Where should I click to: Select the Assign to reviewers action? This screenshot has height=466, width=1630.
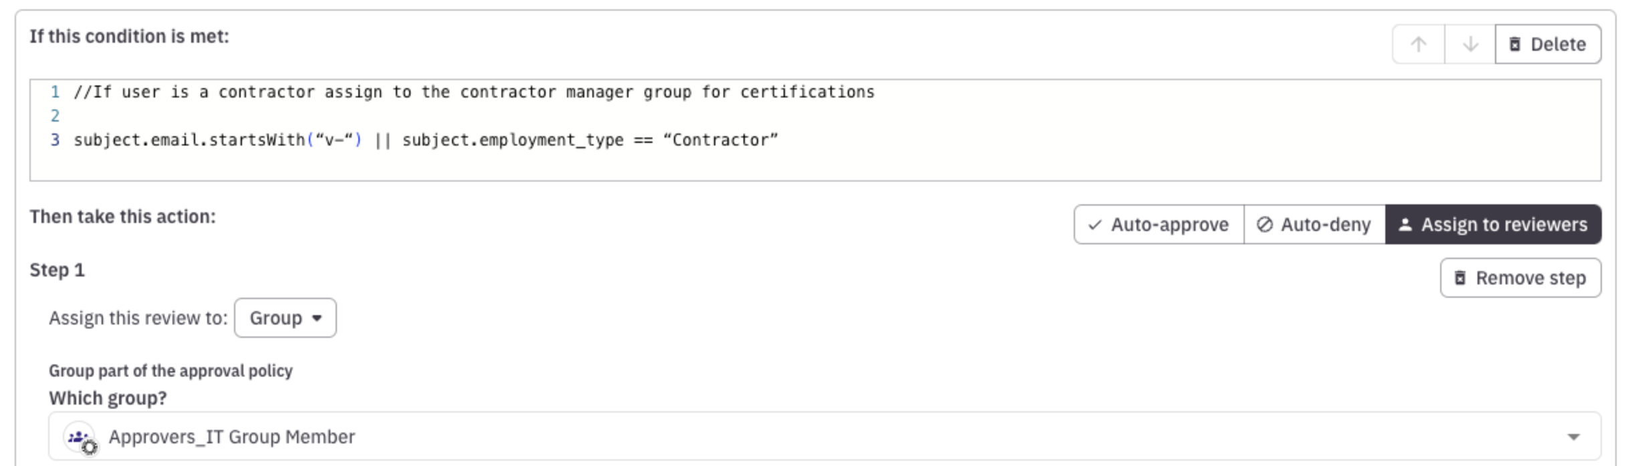pyautogui.click(x=1493, y=225)
